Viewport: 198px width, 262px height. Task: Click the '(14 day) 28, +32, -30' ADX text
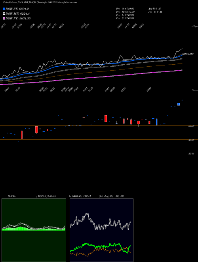(111, 196)
